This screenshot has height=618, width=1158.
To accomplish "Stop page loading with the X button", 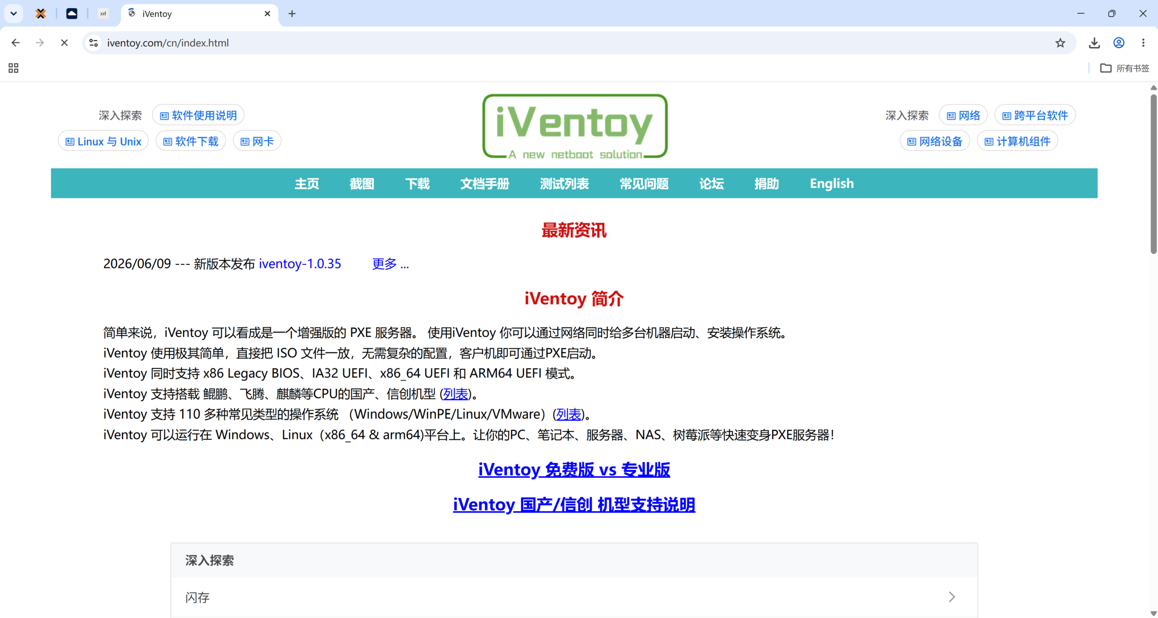I will [64, 42].
